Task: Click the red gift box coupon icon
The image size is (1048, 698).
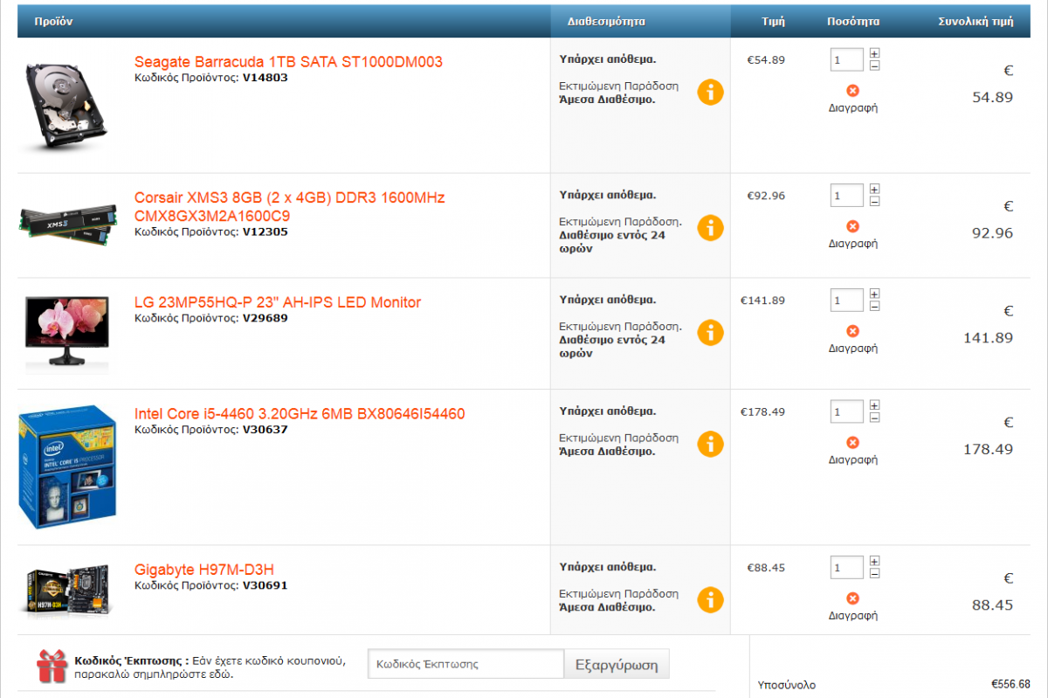Action: point(52,666)
